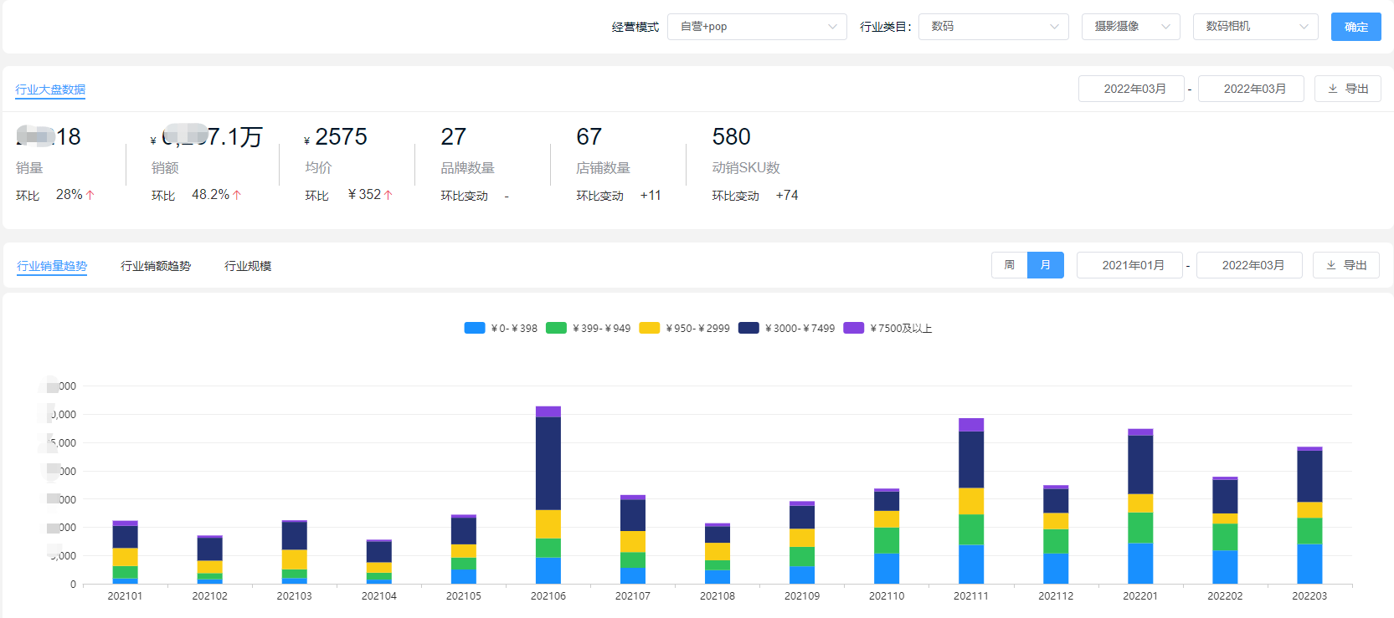Click the 202203 stacked bar in chart
This screenshot has height=618, width=1394.
[1309, 515]
